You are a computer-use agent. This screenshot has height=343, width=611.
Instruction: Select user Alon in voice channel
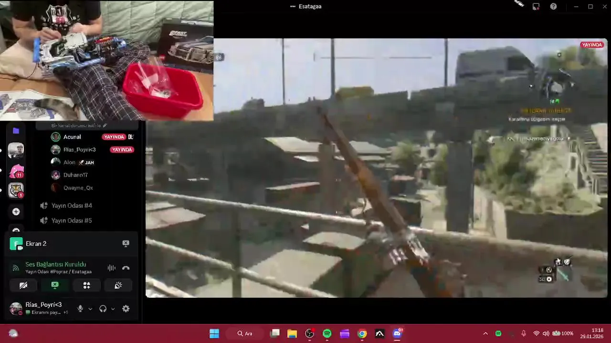pos(69,162)
